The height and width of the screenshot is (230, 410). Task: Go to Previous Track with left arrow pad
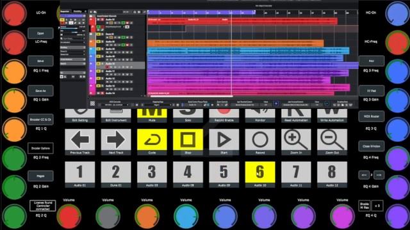point(80,142)
